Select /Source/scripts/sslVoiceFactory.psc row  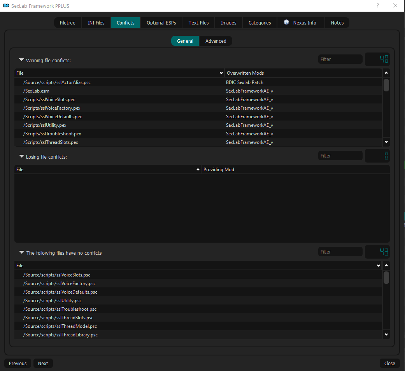click(x=198, y=283)
